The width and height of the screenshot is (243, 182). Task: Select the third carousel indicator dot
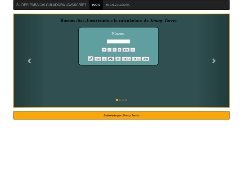[x=123, y=100]
